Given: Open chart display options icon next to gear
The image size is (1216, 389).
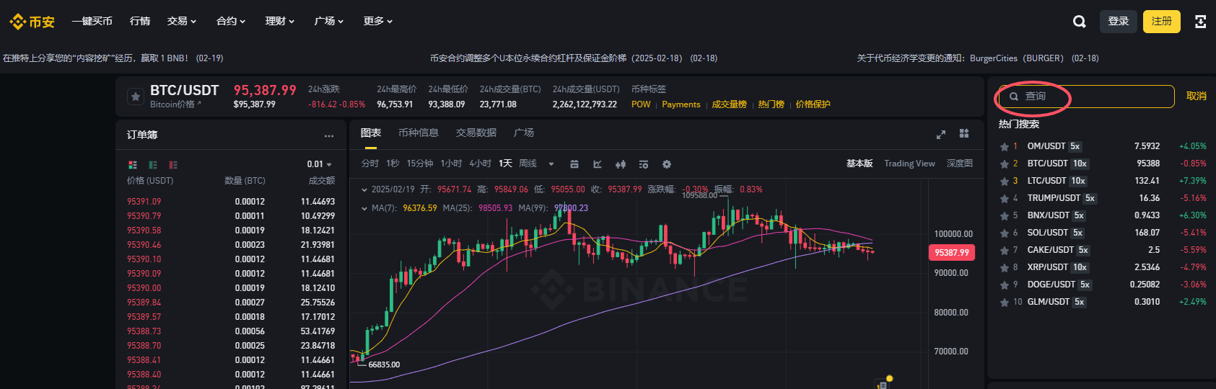Looking at the screenshot, I should 644,164.
